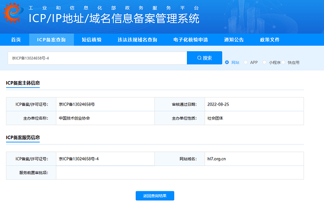The image size is (324, 211).
Task: Select the 网站 radio button
Action: click(227, 62)
